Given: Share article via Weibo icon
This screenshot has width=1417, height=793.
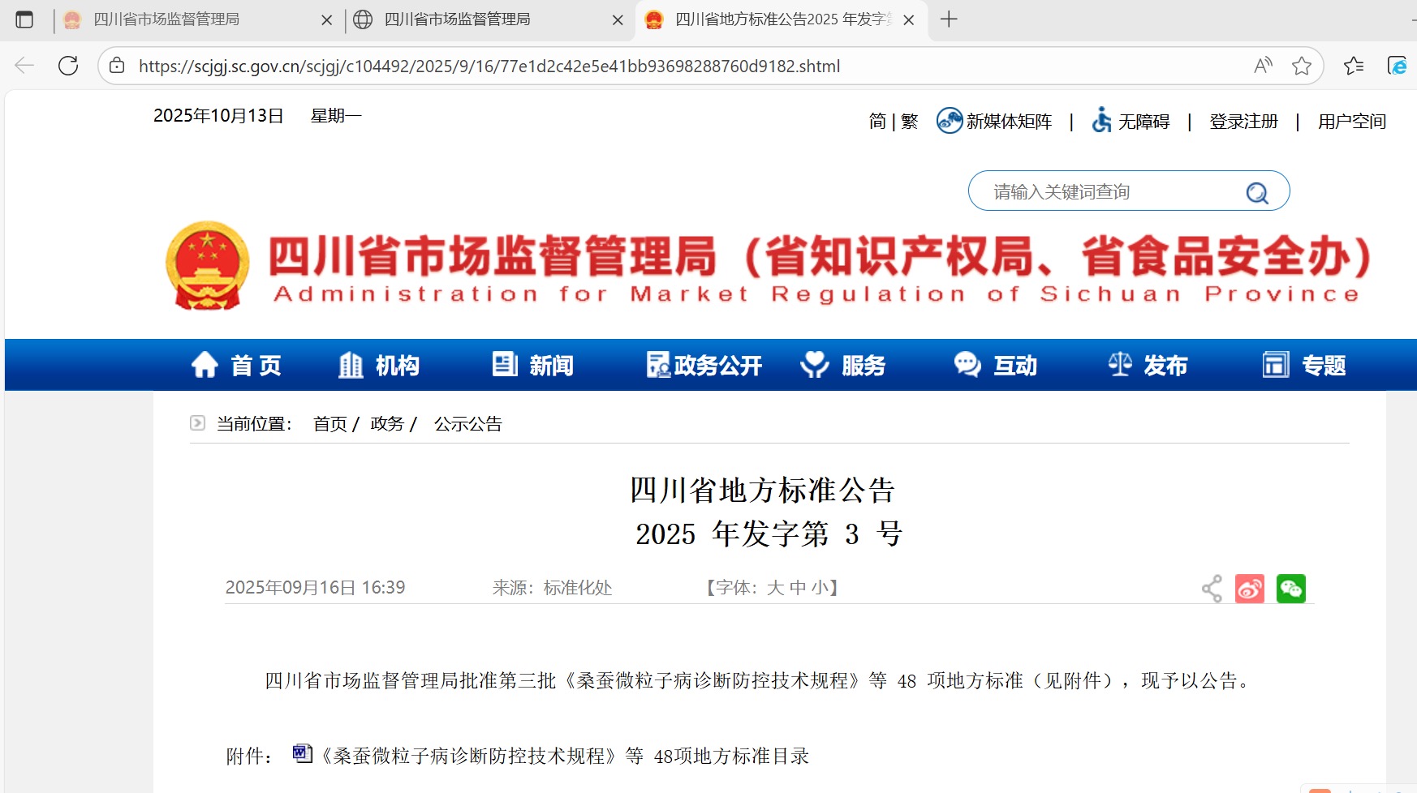Looking at the screenshot, I should click(x=1249, y=589).
